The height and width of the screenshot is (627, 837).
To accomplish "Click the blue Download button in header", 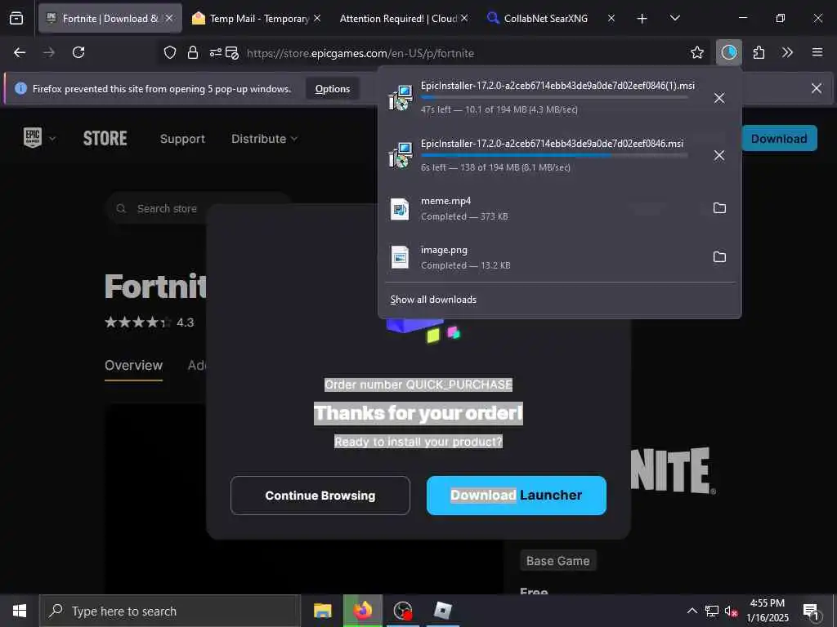I will point(779,139).
